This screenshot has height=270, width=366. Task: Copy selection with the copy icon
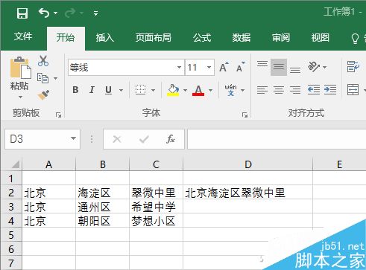(x=42, y=78)
